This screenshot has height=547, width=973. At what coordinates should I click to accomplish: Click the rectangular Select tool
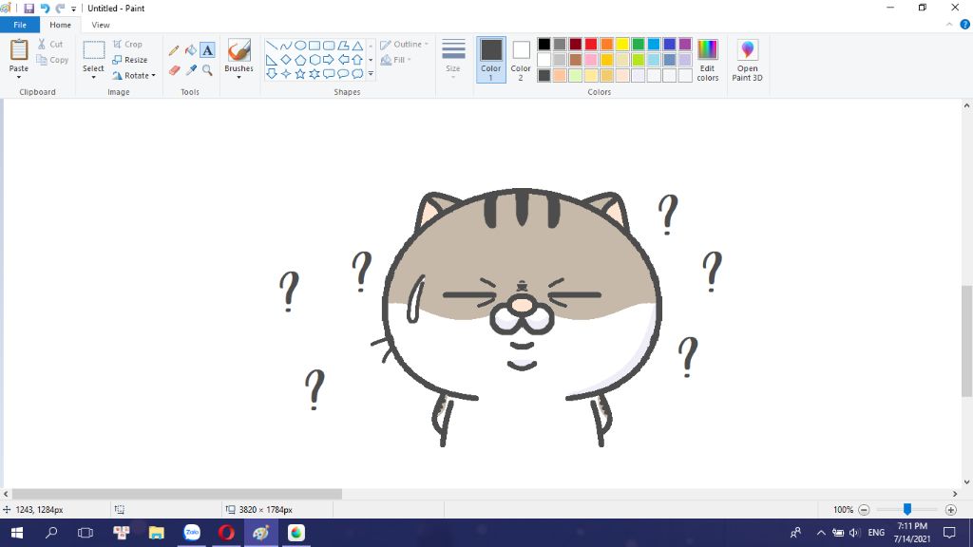(94, 51)
